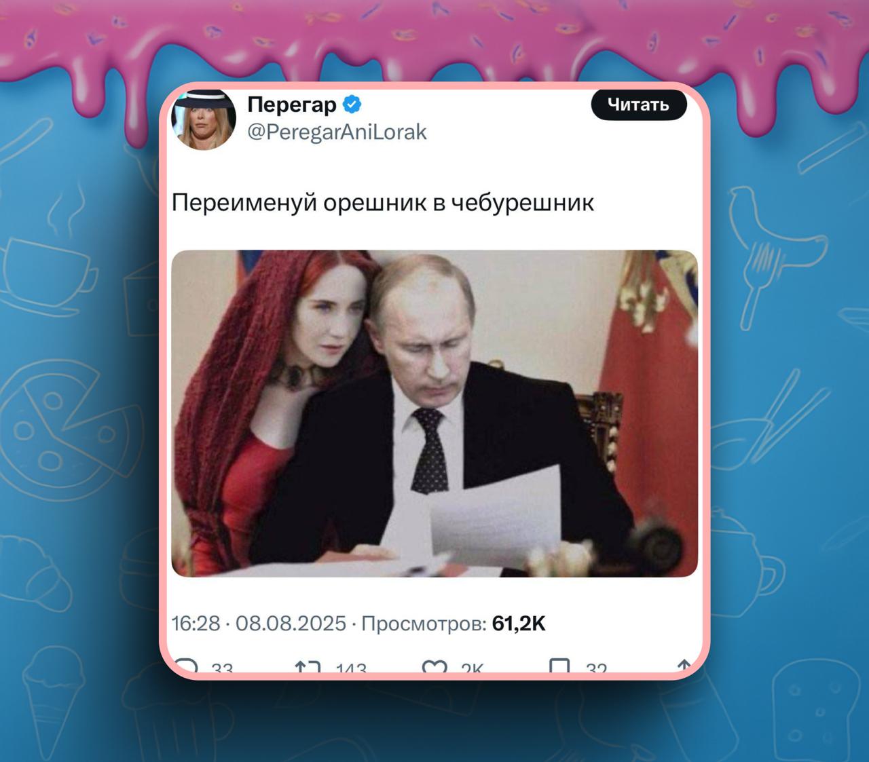
Task: Open the Перегар display name
Action: 292,104
